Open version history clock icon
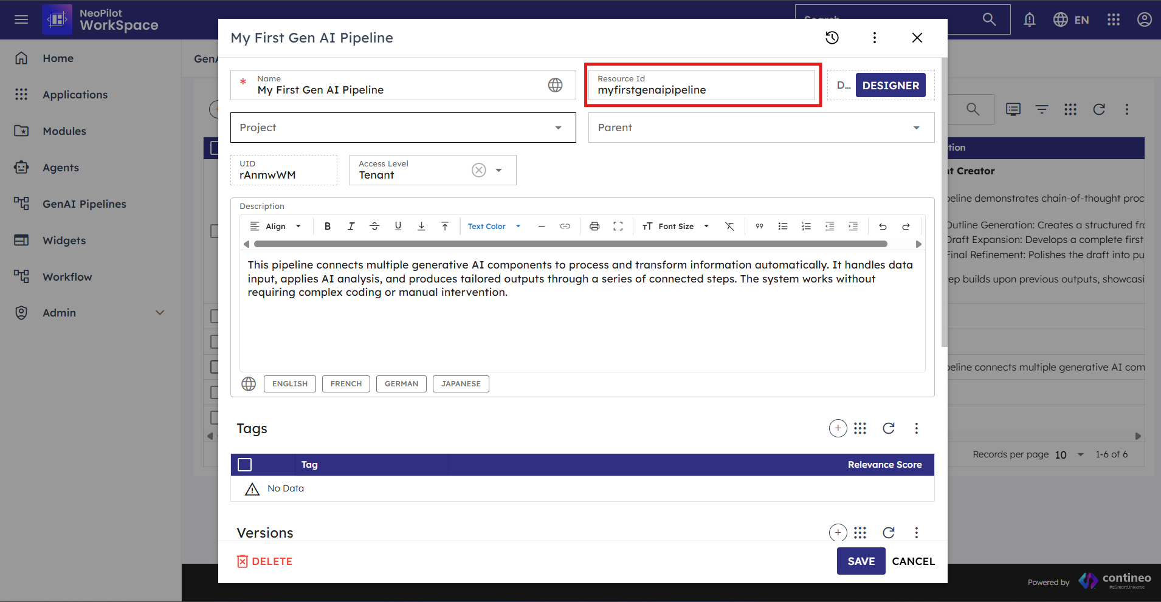 (832, 38)
